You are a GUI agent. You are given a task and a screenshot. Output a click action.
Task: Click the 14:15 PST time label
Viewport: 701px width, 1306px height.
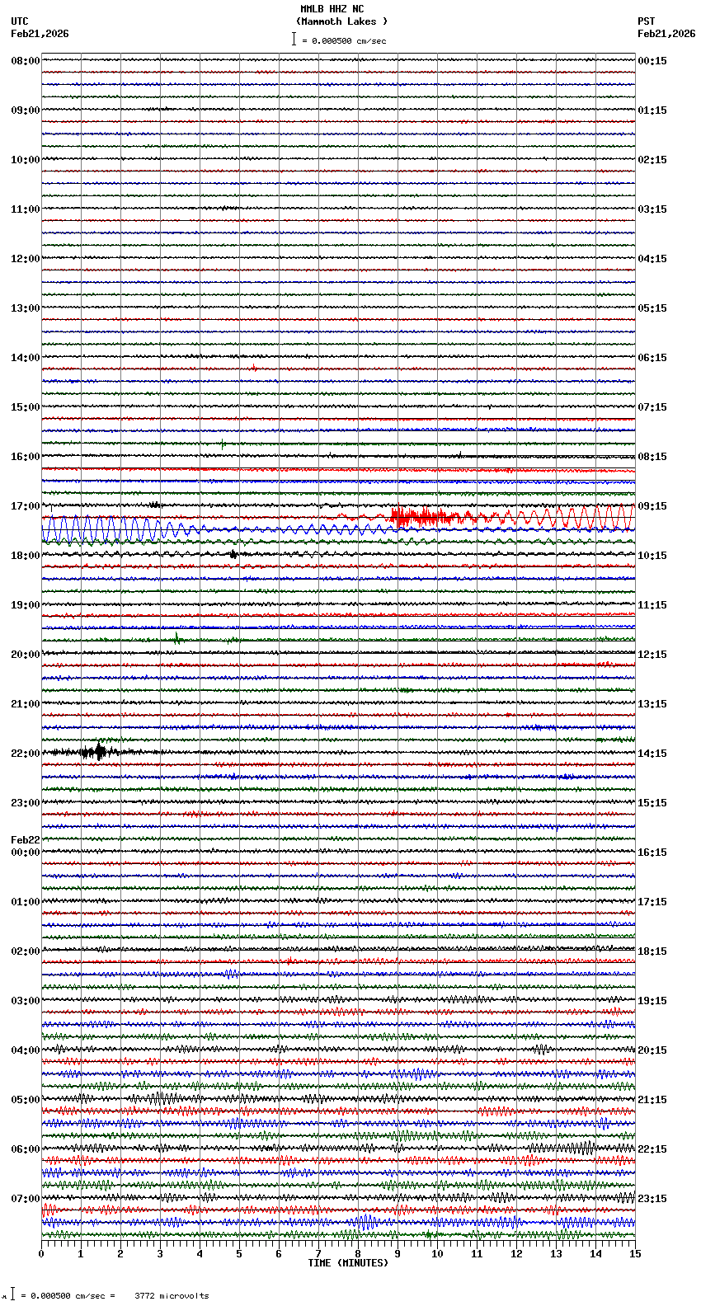pyautogui.click(x=652, y=754)
